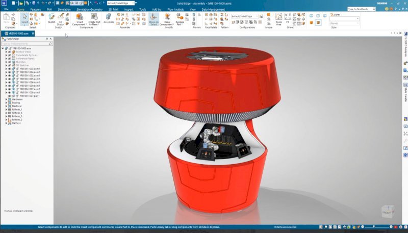Expand the Tubing group in PathFinder
Viewport: 408px width, 233px height.
coord(6,102)
